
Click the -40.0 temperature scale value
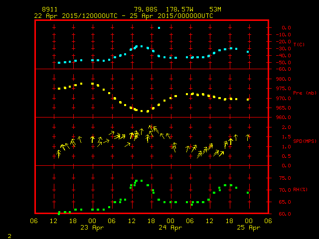click(x=284, y=56)
